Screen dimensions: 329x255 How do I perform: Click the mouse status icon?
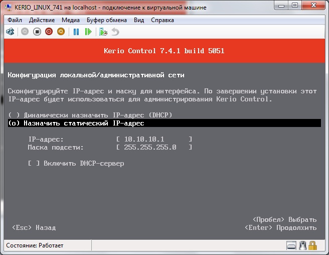(x=302, y=245)
